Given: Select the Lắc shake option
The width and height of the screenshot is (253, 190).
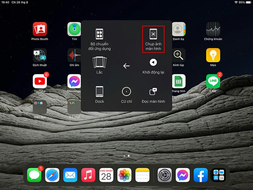Looking at the screenshot, I should pos(99,65).
